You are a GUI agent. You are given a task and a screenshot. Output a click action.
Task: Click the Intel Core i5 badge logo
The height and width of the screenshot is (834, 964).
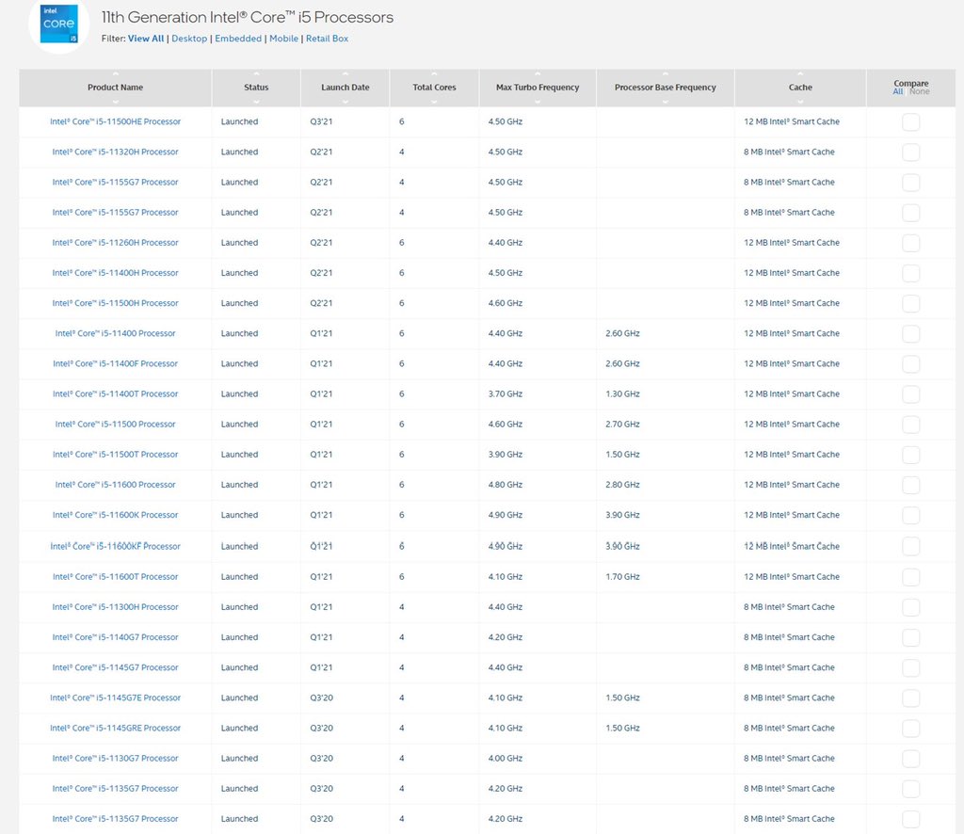coord(59,24)
